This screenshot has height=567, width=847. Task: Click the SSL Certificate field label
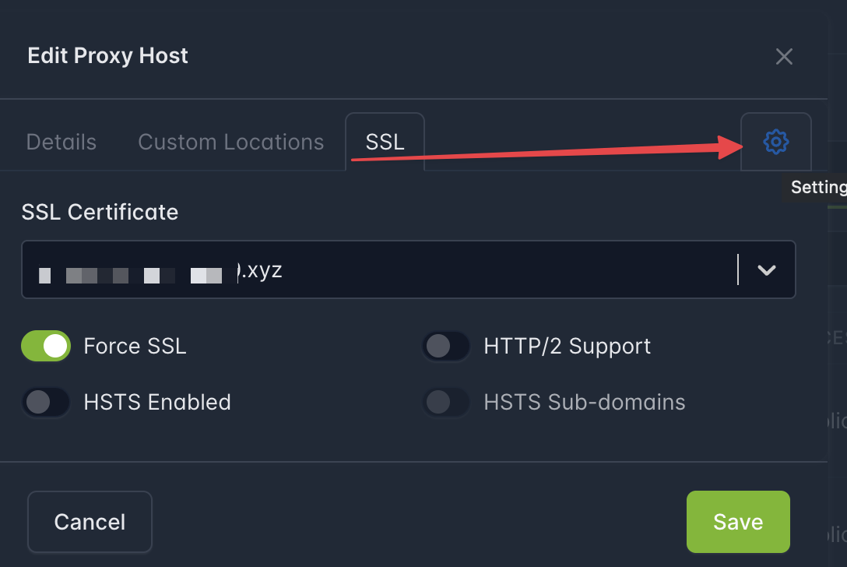(x=100, y=212)
